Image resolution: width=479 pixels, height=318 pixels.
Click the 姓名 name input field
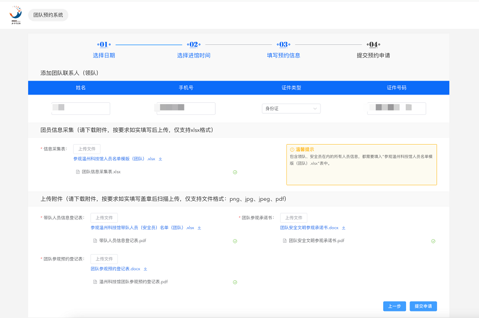pyautogui.click(x=81, y=109)
